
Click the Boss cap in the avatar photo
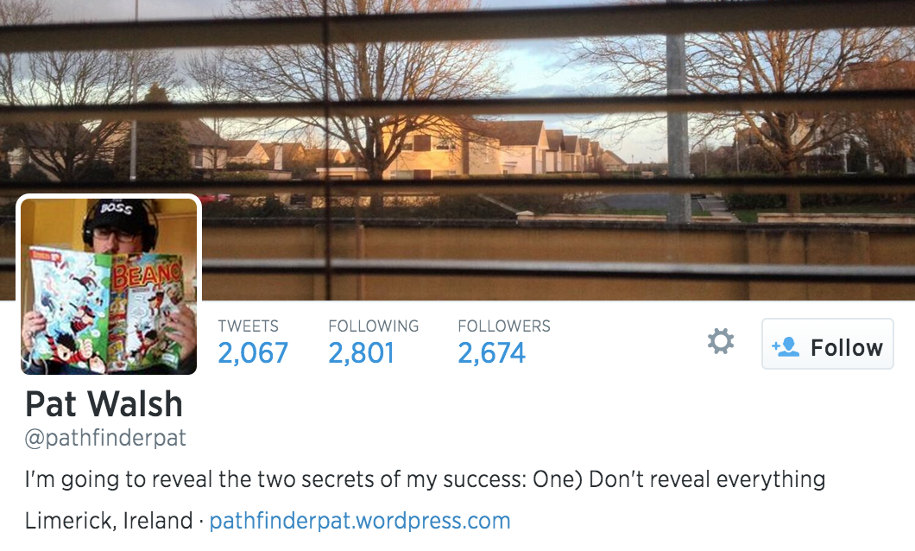[x=117, y=212]
